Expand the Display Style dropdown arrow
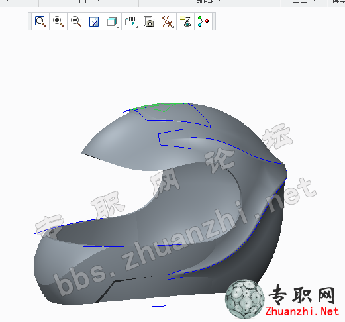 tap(119, 27)
